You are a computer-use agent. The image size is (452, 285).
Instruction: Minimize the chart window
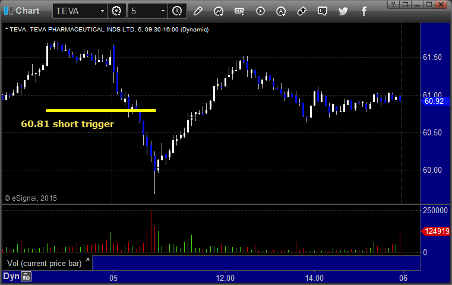[417, 4]
